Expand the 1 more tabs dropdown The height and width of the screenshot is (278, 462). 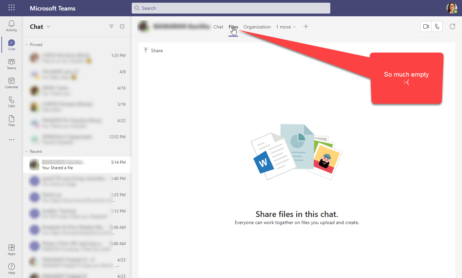(286, 27)
